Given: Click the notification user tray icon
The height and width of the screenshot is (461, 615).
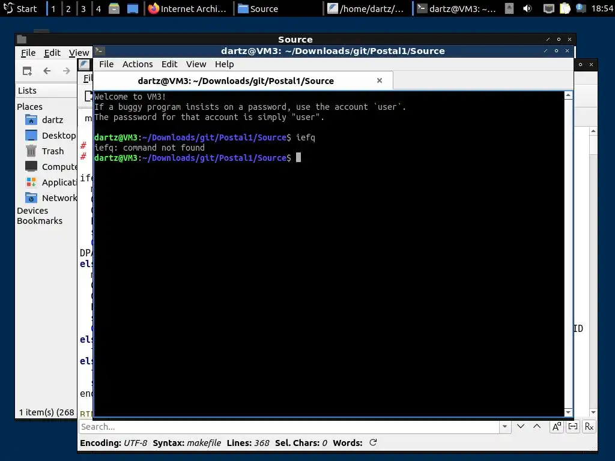Looking at the screenshot, I should 581,8.
